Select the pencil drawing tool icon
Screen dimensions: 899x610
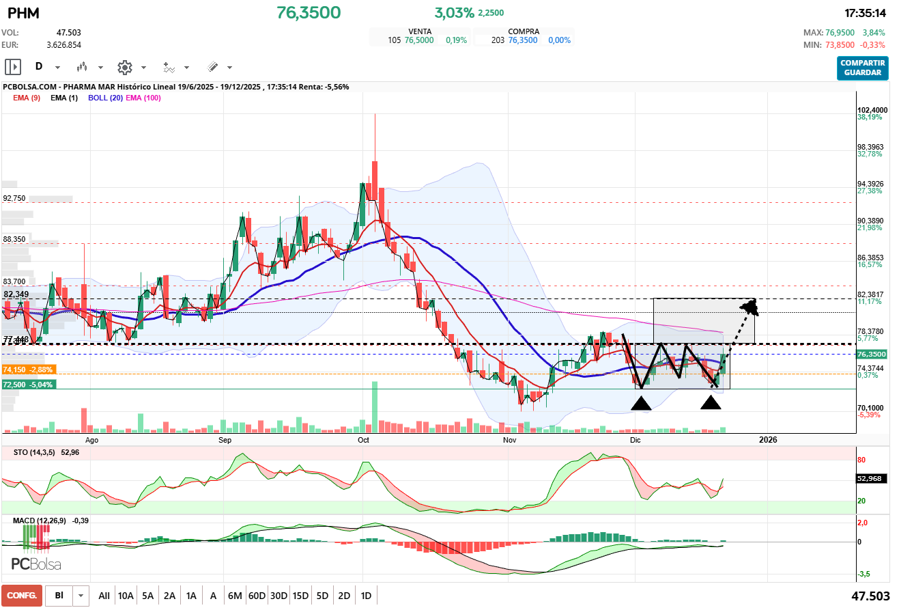212,67
